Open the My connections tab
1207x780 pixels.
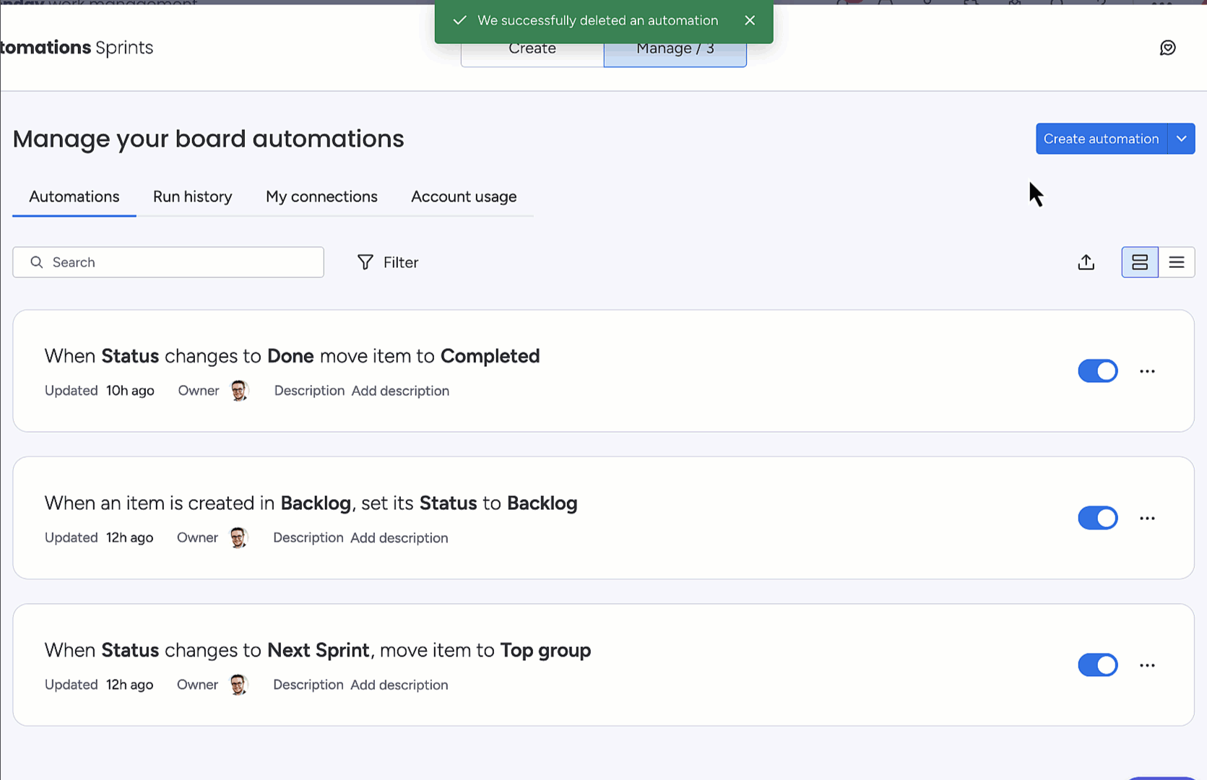pyautogui.click(x=321, y=196)
